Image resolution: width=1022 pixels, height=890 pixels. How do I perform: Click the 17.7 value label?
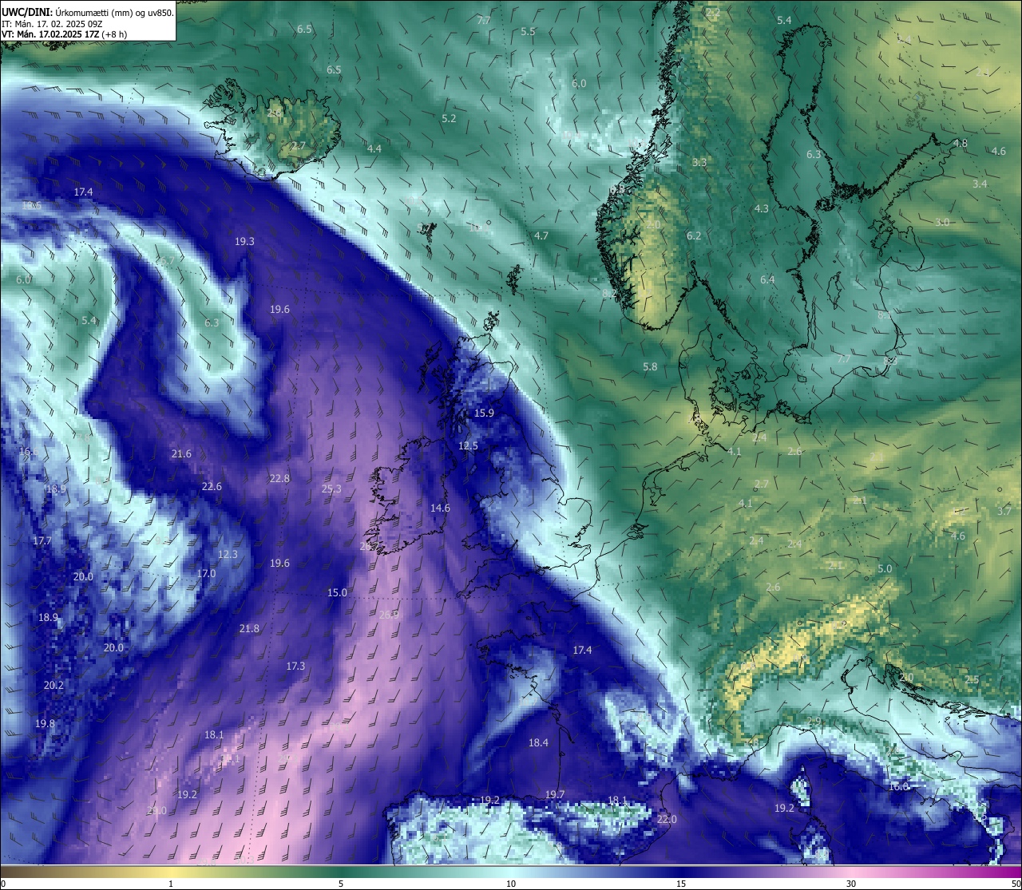pos(42,541)
